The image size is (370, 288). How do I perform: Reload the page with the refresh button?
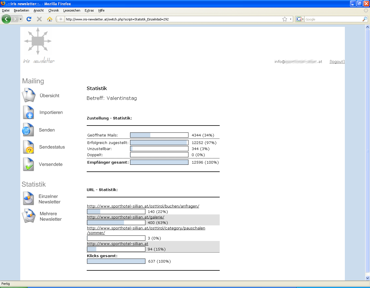tap(29, 19)
